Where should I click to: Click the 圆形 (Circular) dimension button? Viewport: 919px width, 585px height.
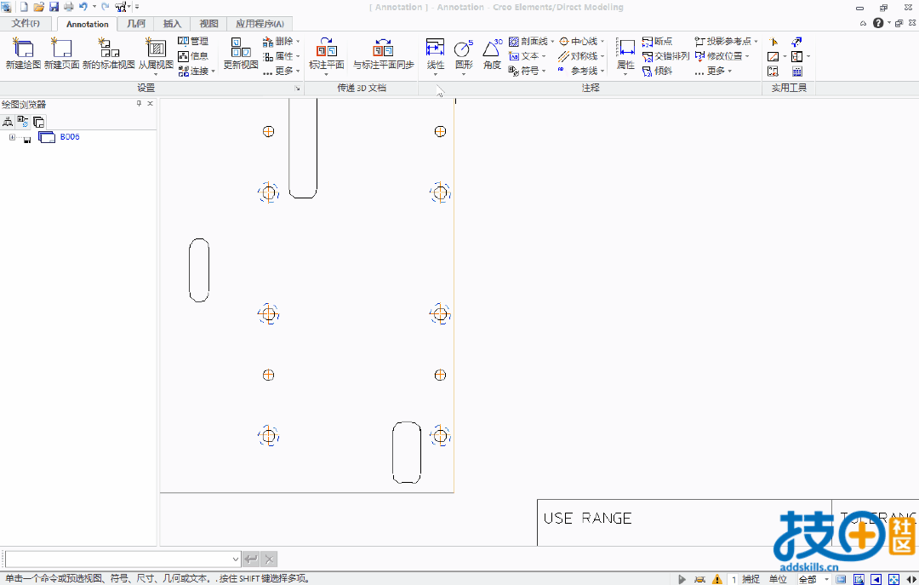pyautogui.click(x=464, y=54)
